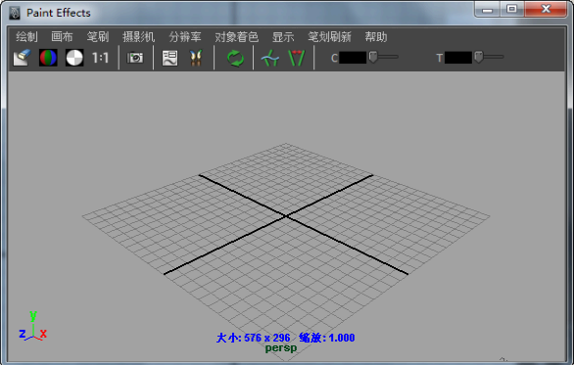This screenshot has width=574, height=365.
Task: Set the view to 1:1 actual size
Action: [x=100, y=58]
